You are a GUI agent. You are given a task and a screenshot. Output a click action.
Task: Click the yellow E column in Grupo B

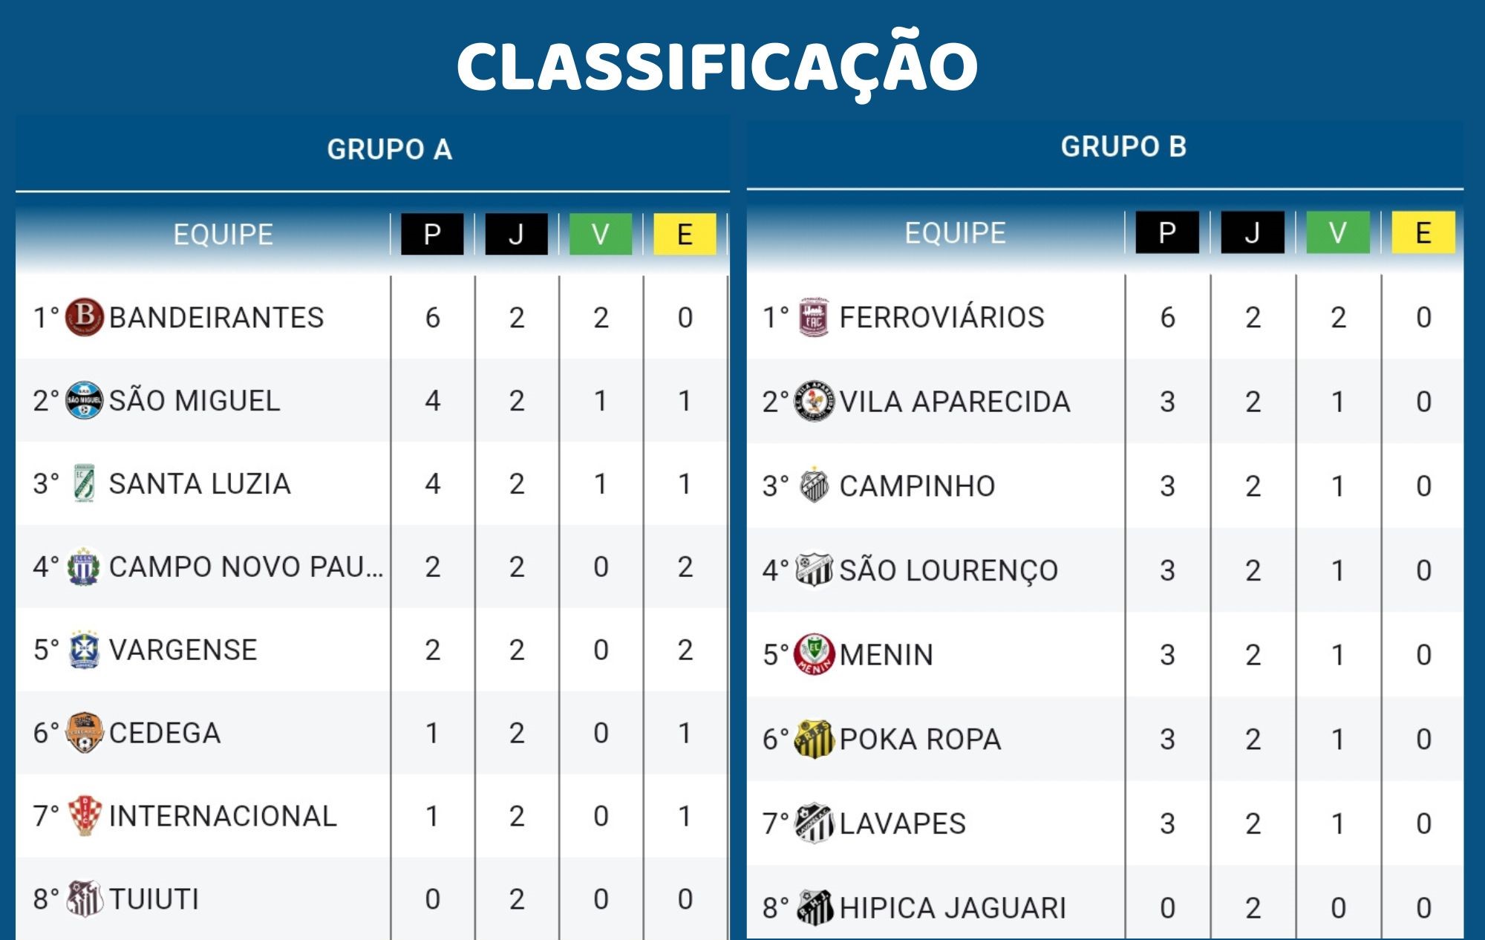tap(1423, 233)
